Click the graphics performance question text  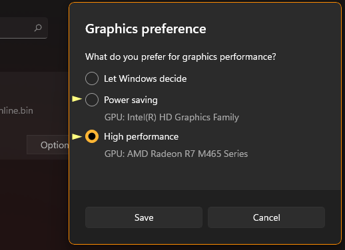180,57
